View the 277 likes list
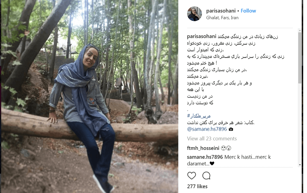 [197, 186]
